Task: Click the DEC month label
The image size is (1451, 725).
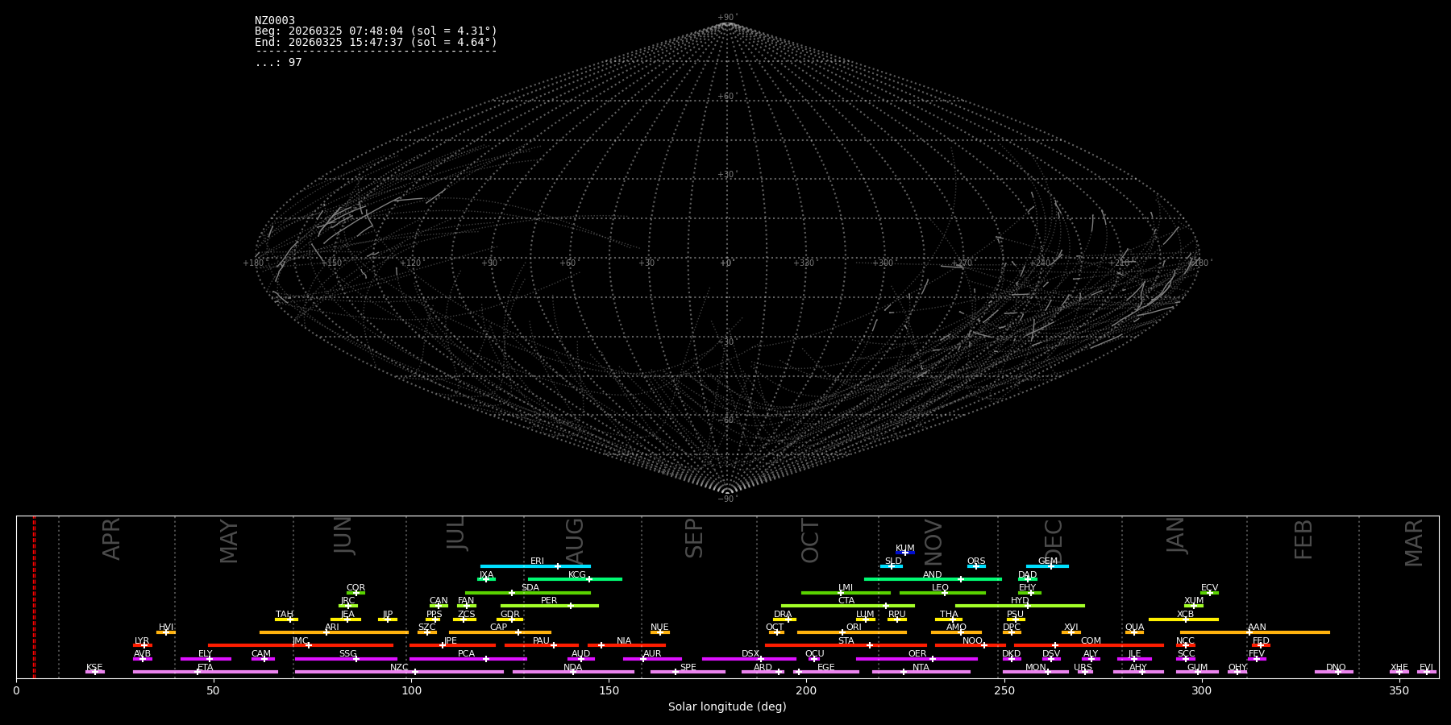Action: point(1054,541)
